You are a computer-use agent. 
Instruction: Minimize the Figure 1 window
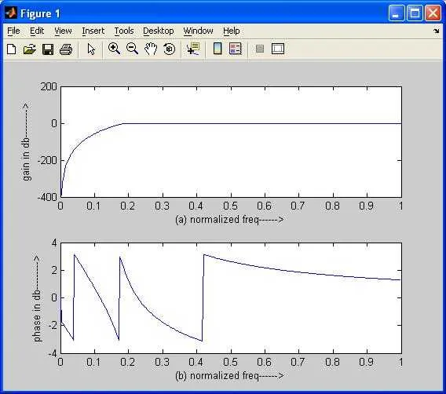point(397,13)
